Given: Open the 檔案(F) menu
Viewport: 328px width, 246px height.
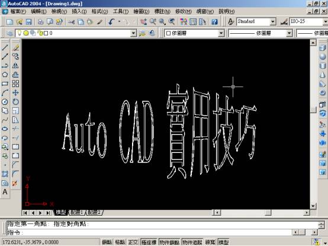Looking at the screenshot, I should pyautogui.click(x=18, y=11).
